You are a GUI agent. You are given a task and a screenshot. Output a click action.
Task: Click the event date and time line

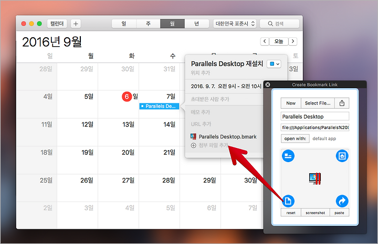pos(226,86)
